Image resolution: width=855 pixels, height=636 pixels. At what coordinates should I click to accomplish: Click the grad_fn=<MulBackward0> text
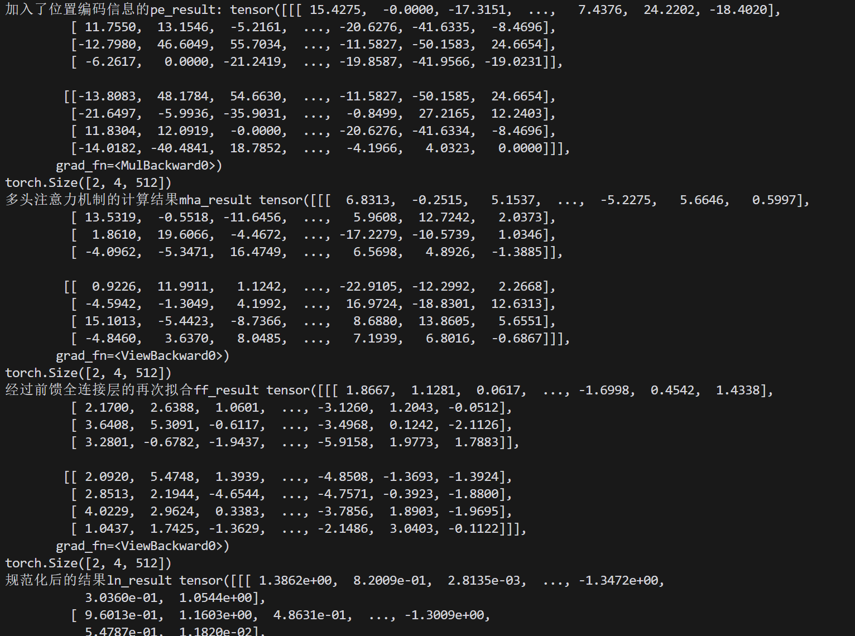(x=139, y=165)
